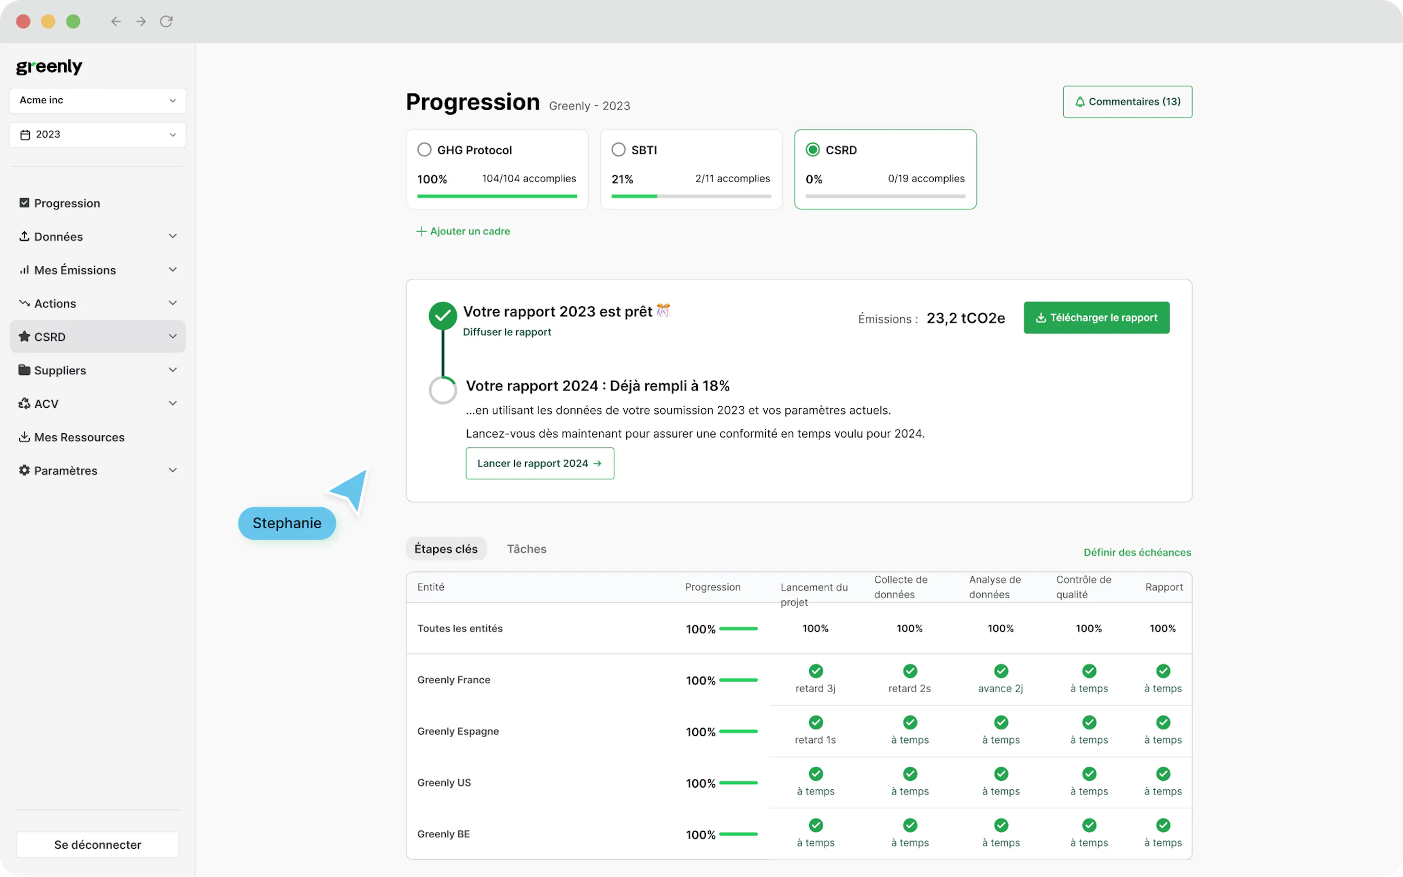Switch to the Étapes clés tab
The width and height of the screenshot is (1403, 877).
pos(446,549)
